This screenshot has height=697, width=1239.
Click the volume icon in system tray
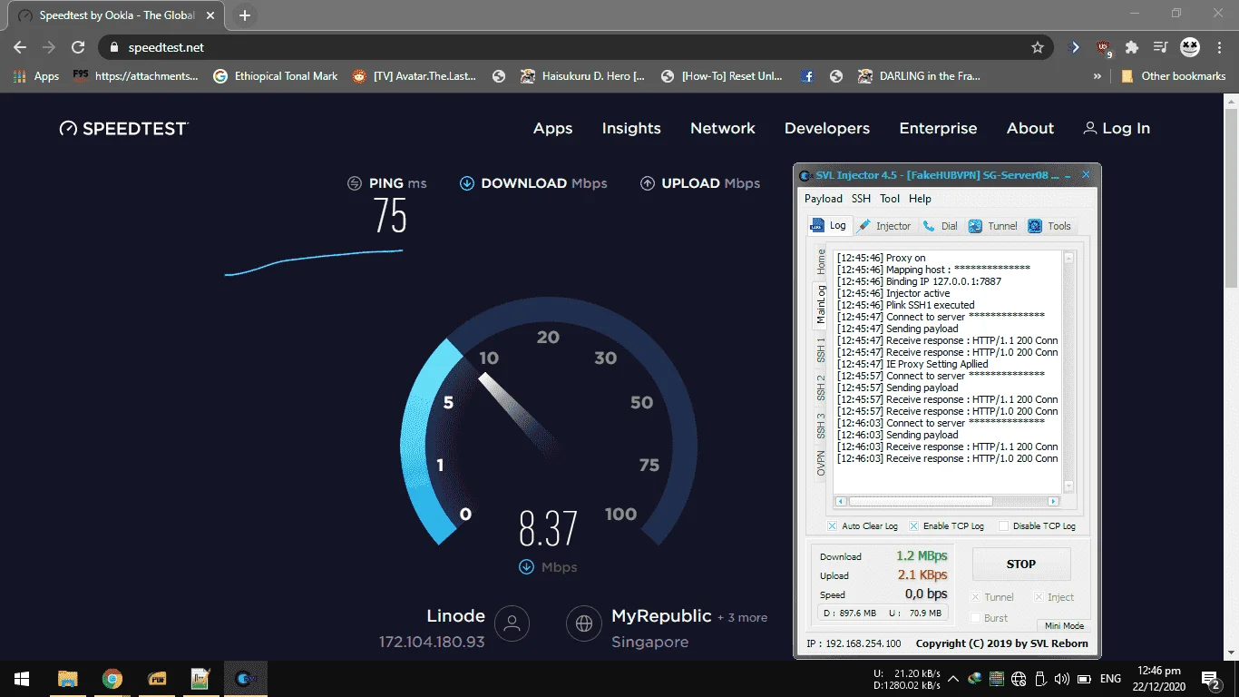pyautogui.click(x=1061, y=679)
